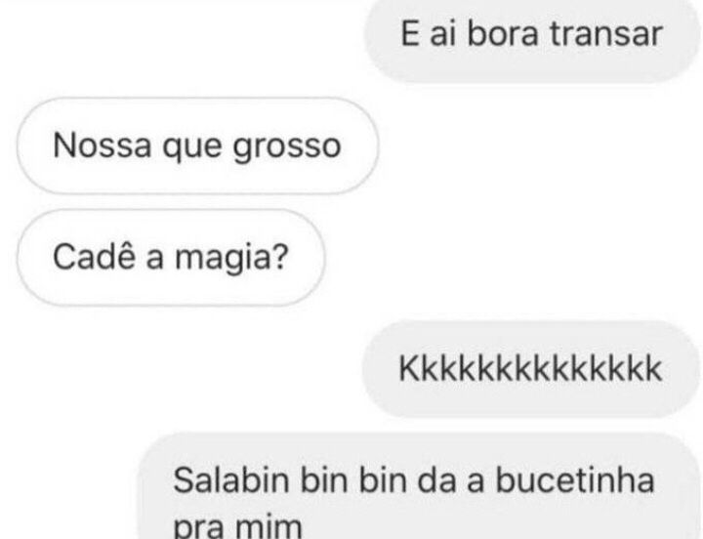Click the word "Cadê" in second received message
703x539 pixels.
[94, 256]
